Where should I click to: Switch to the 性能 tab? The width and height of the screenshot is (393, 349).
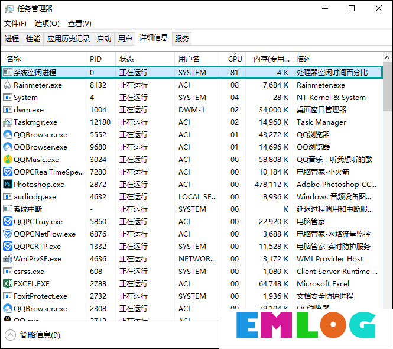point(33,39)
